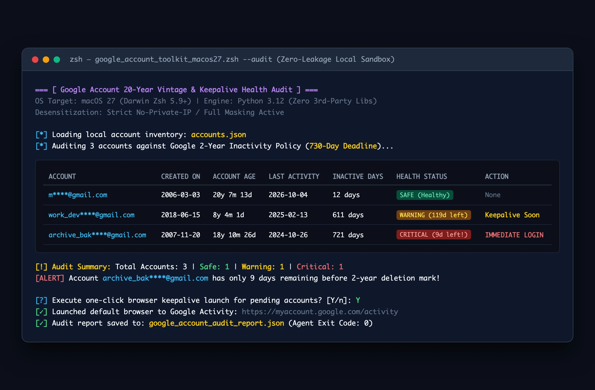Open the myaccount.google.com/activity URL

(320, 312)
